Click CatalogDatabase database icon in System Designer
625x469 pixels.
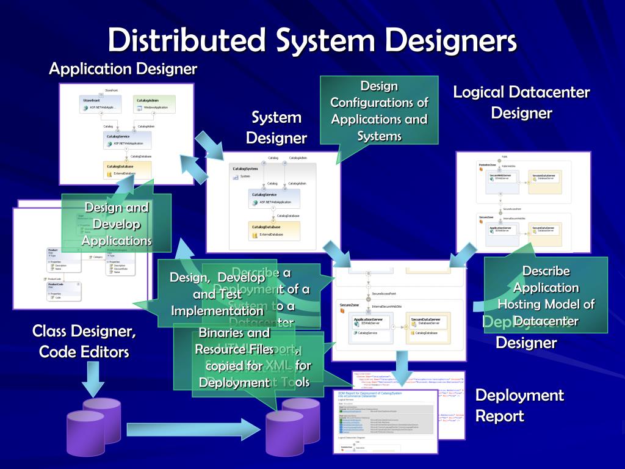[x=255, y=235]
